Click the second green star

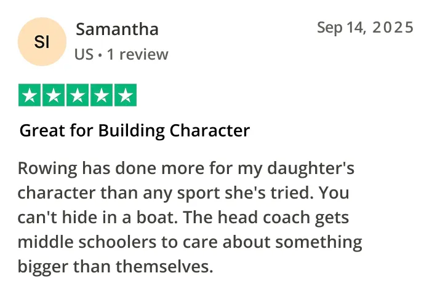pyautogui.click(x=54, y=95)
